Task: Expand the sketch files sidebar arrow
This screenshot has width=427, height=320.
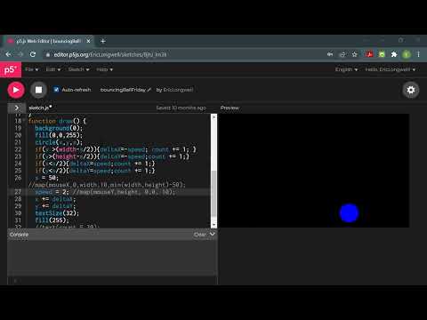Action: click(17, 108)
